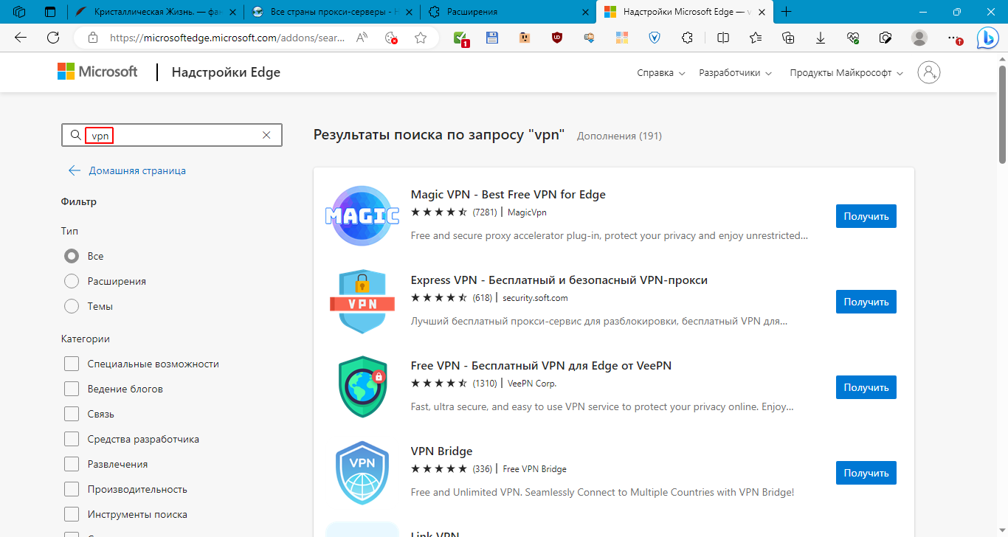Image resolution: width=1008 pixels, height=537 pixels.
Task: Add page to favorites star icon
Action: [421, 38]
